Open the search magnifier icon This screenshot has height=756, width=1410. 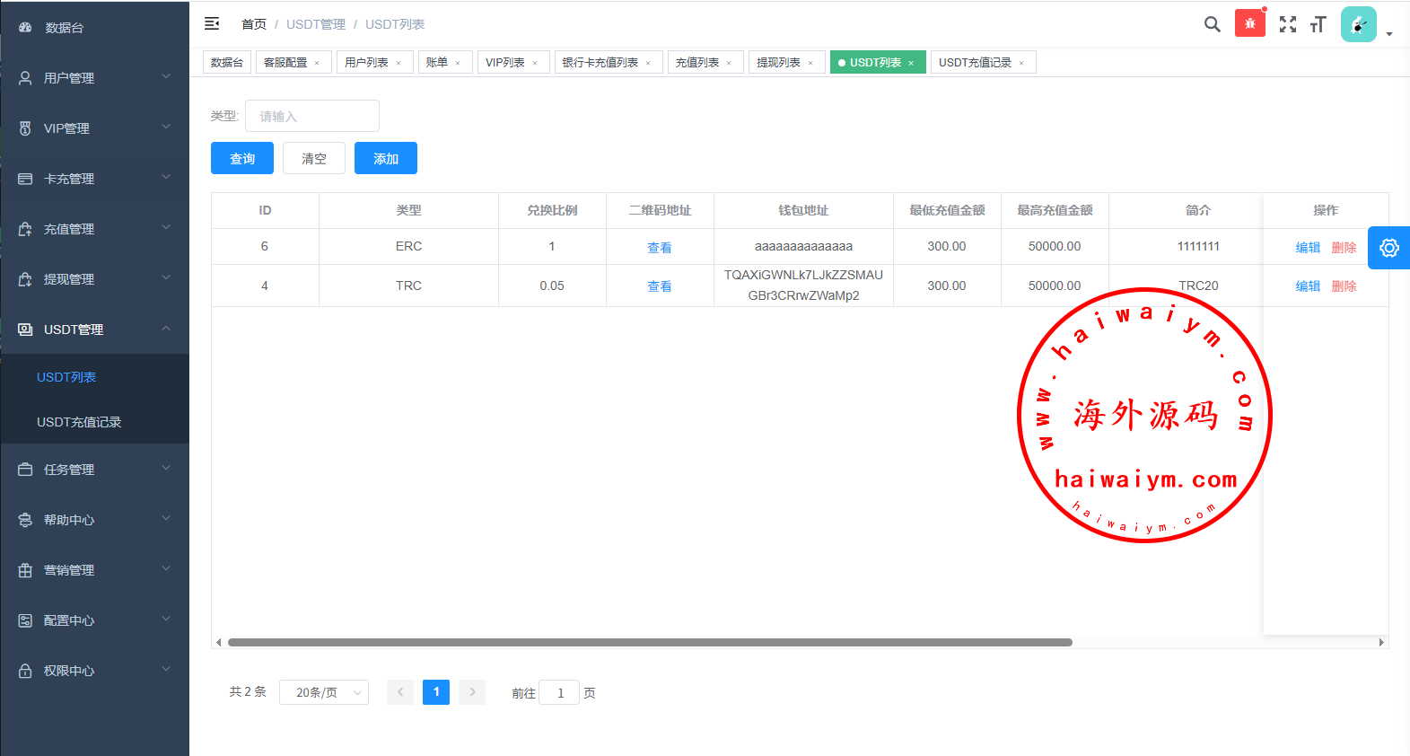click(x=1212, y=24)
